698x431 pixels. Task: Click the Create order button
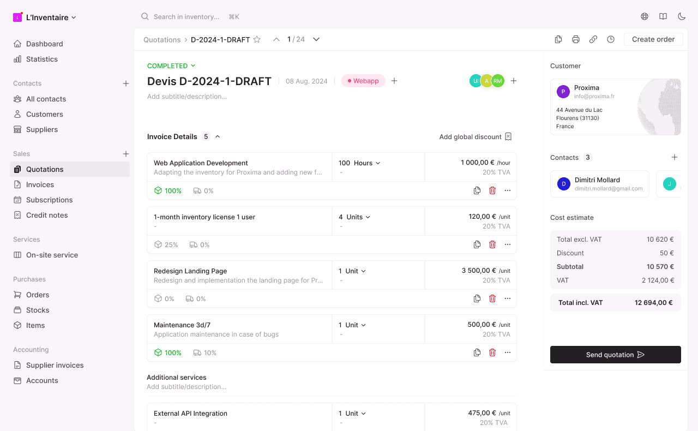653,39
